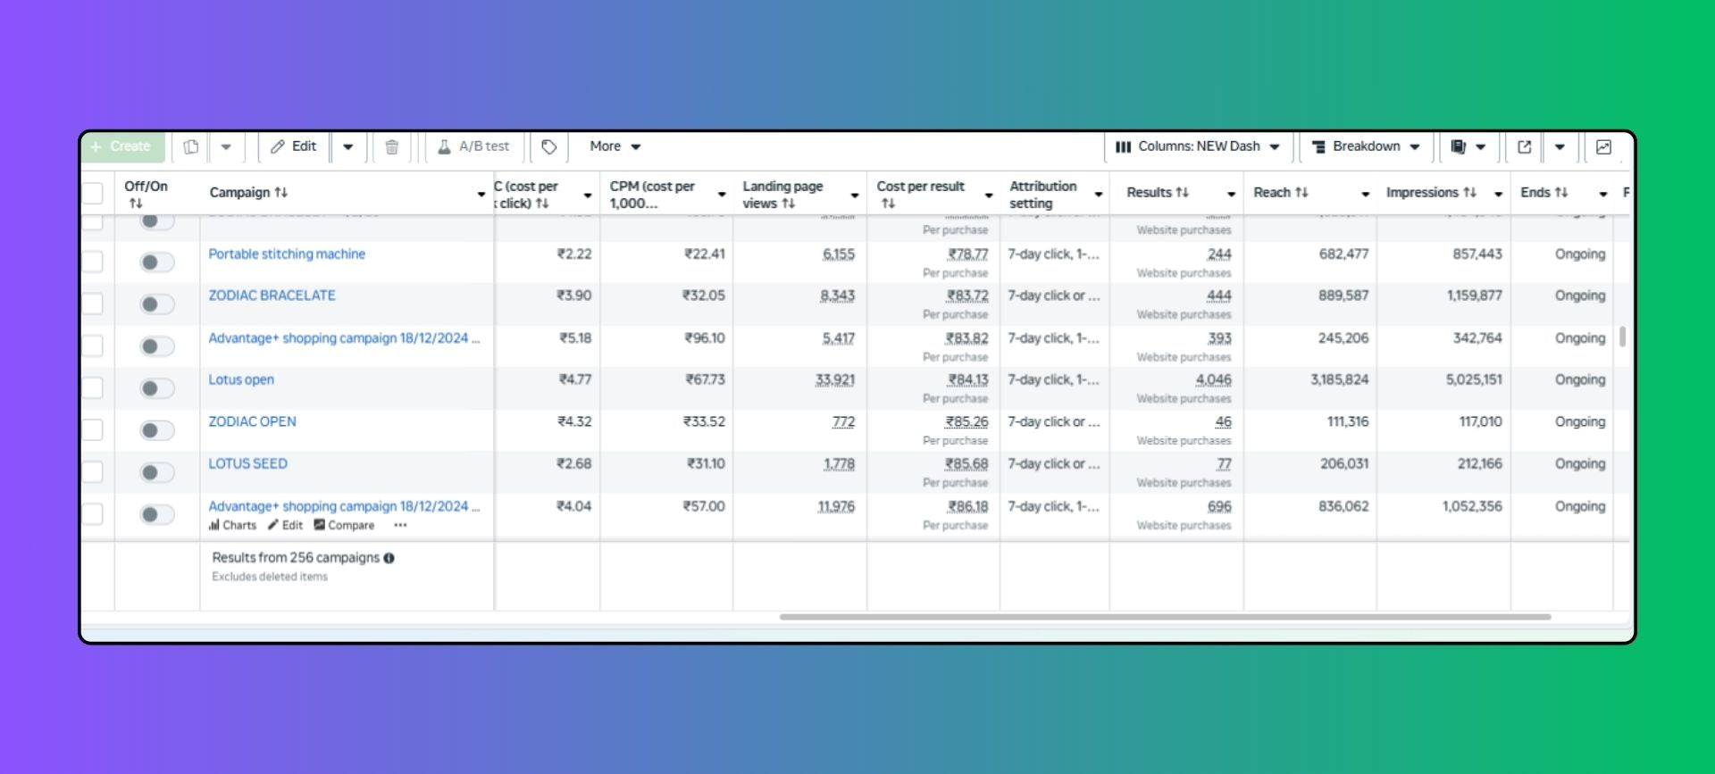Toggle the ZODIAC BRACELATE campaign on/off
The width and height of the screenshot is (1715, 774).
[x=156, y=304]
